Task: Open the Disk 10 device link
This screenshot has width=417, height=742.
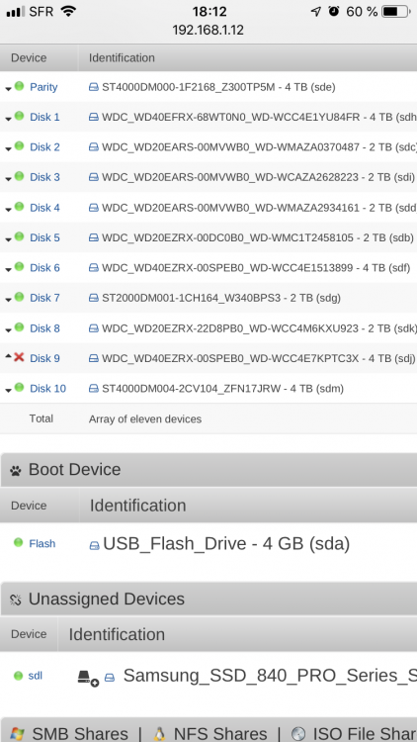Action: pos(47,389)
